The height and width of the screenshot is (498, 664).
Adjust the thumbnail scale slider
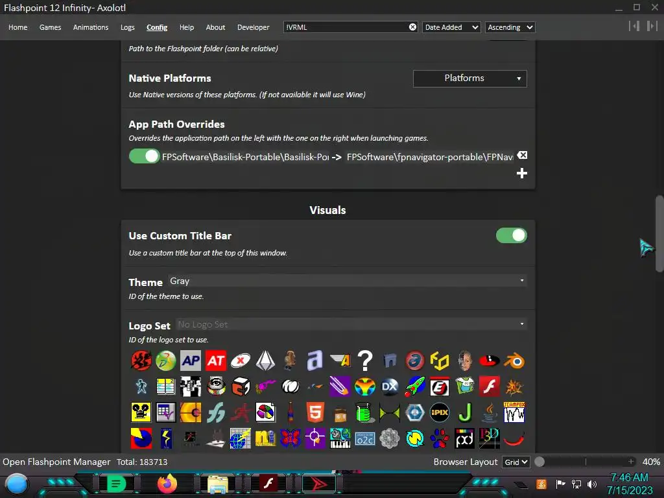point(586,462)
